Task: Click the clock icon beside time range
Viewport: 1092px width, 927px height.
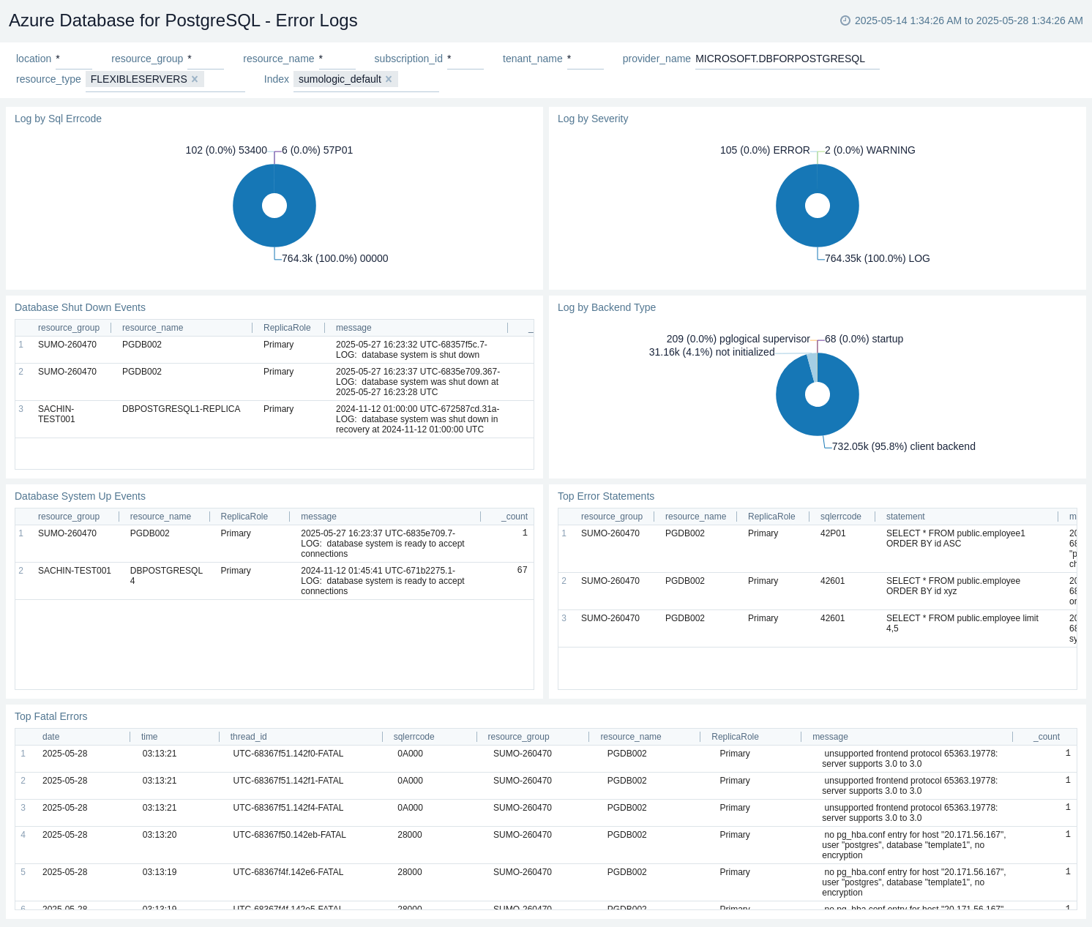Action: 845,20
